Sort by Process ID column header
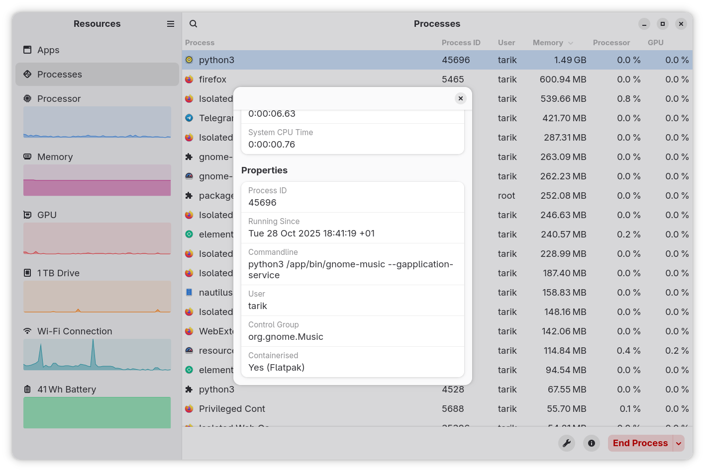This screenshot has width=705, height=472. tap(461, 43)
